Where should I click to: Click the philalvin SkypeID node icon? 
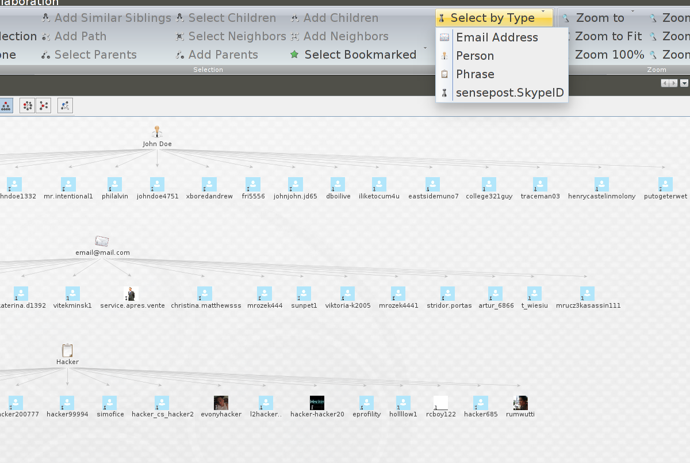pos(114,184)
